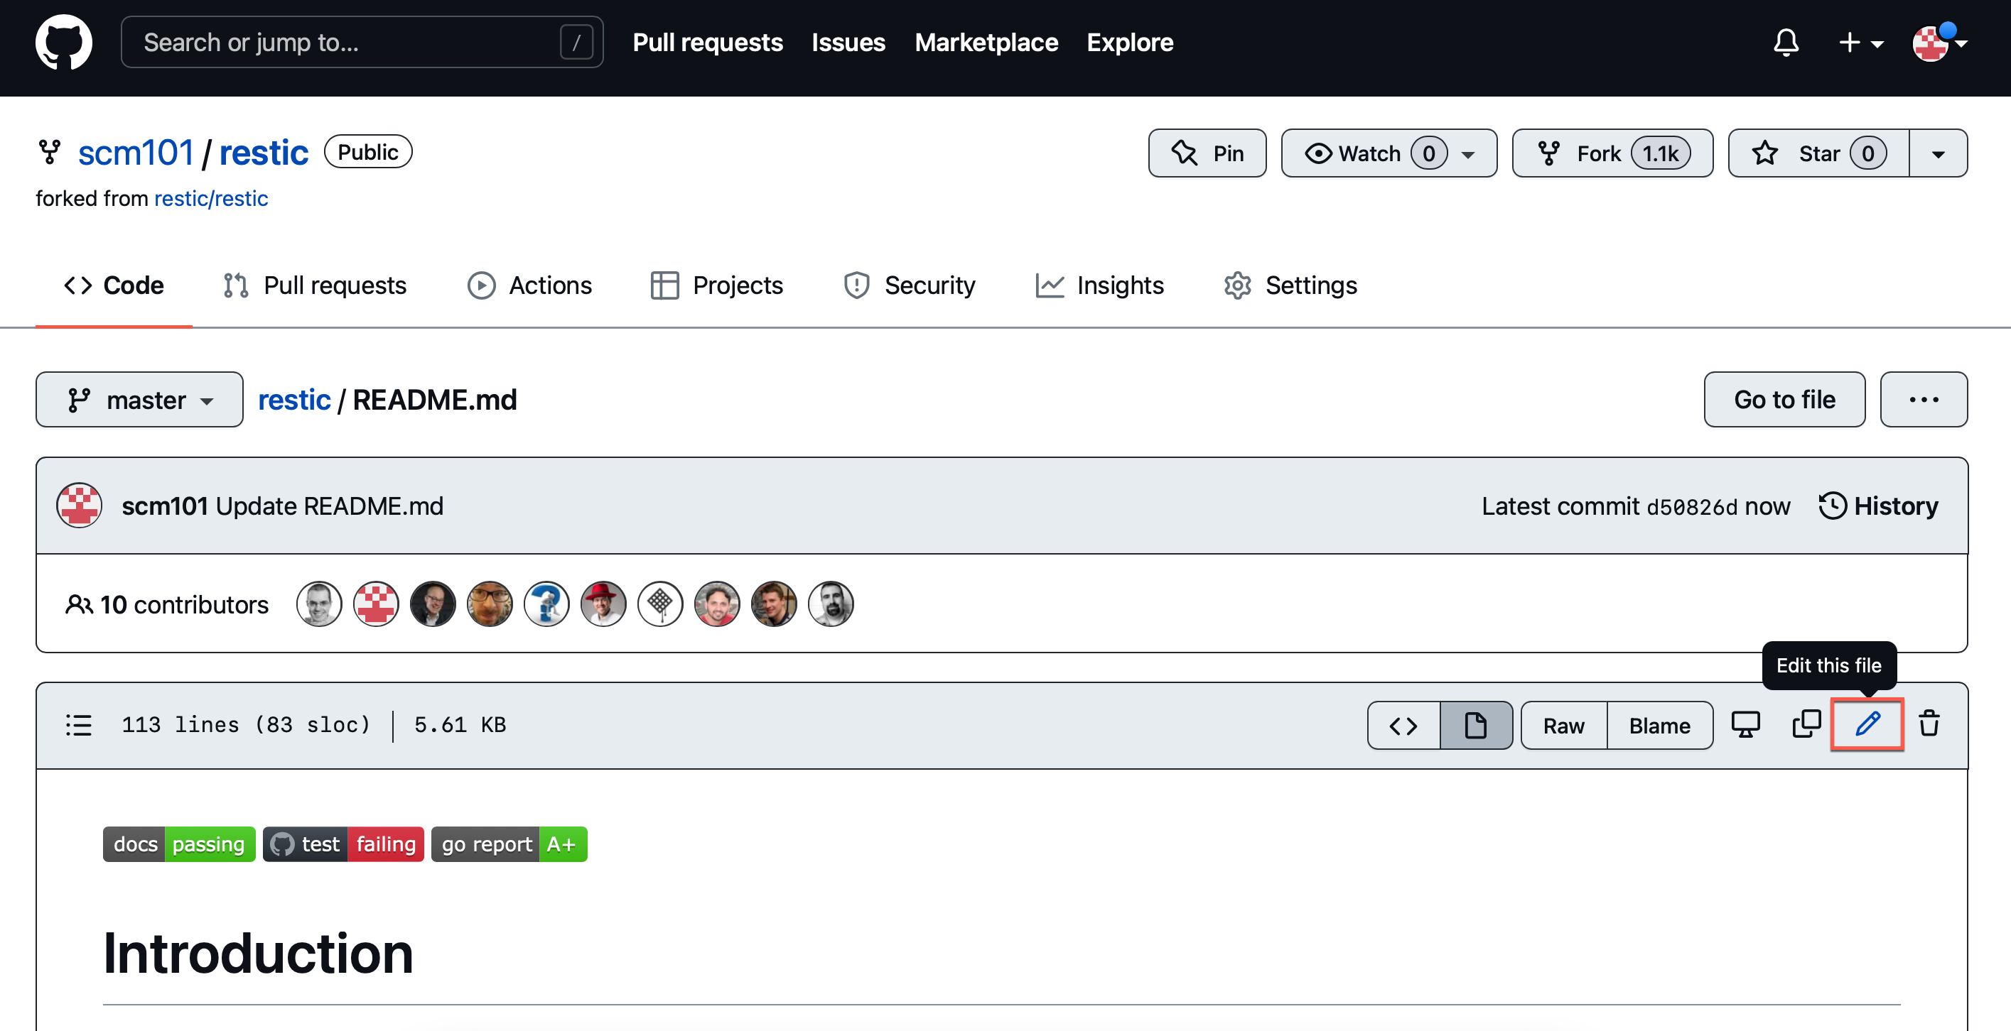Pin the repository with Pin button
This screenshot has height=1031, width=2011.
(x=1207, y=153)
